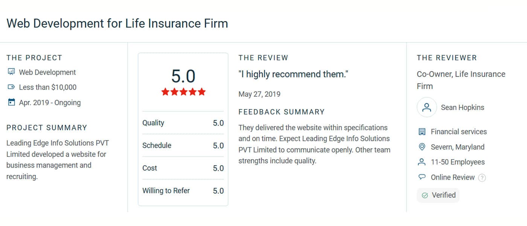Click the Online Review speech bubble icon

coord(422,177)
